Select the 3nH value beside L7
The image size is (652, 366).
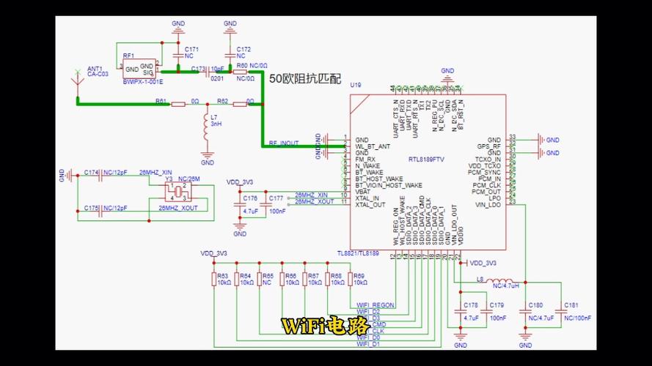pos(216,124)
